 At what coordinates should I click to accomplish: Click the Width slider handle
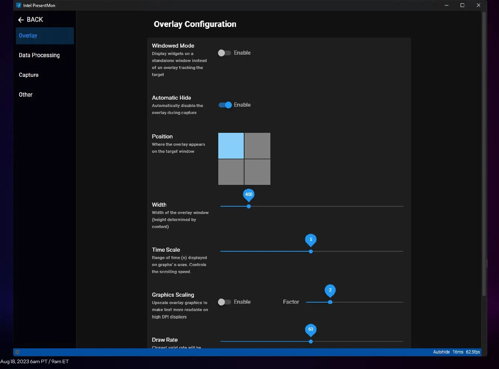pyautogui.click(x=249, y=207)
